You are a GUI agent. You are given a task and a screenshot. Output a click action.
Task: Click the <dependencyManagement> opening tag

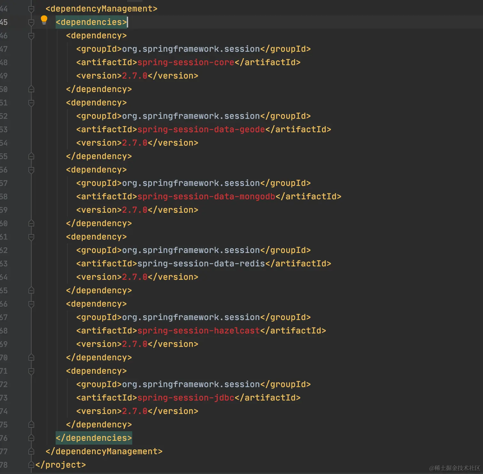(x=102, y=9)
